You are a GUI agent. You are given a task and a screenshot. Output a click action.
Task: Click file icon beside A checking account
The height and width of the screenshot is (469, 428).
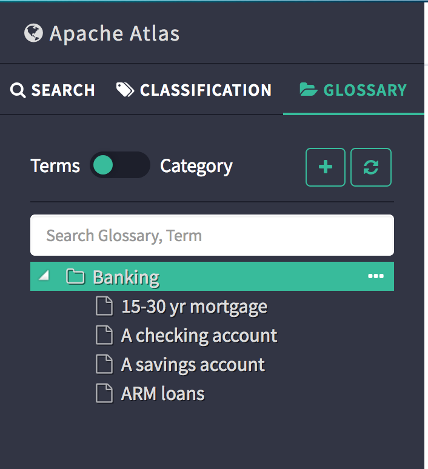tap(105, 335)
